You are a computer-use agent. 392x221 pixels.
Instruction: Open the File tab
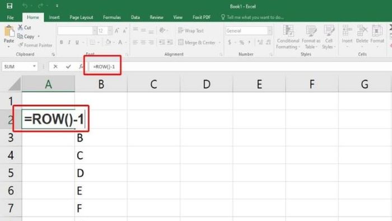pos(10,17)
